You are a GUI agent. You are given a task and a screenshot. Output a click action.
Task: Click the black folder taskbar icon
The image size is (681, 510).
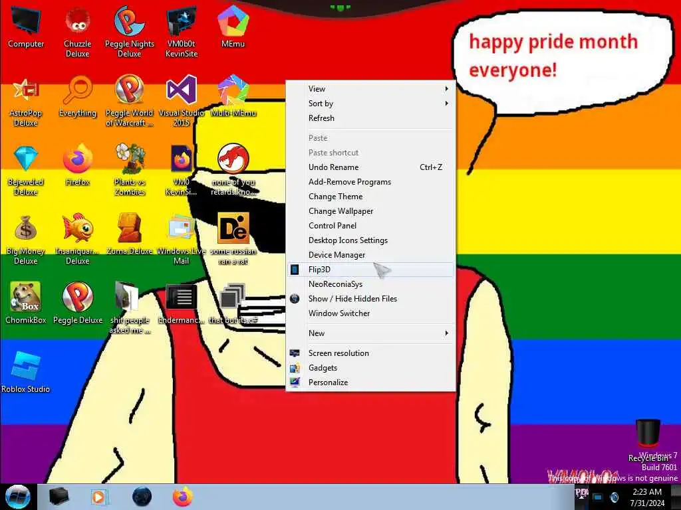tap(59, 497)
